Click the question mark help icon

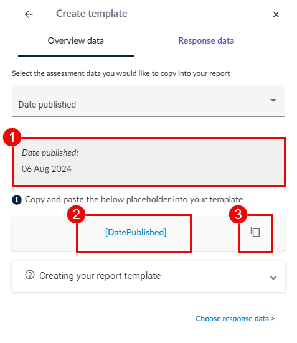30,275
